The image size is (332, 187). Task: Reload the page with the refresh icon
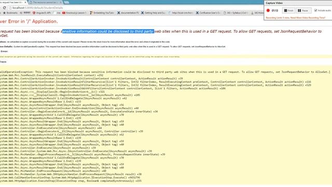click(x=4, y=8)
